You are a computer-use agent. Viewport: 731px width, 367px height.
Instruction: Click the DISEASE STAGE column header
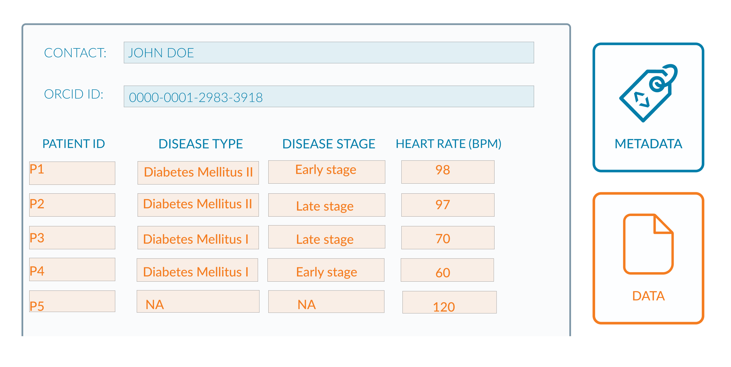pos(329,144)
